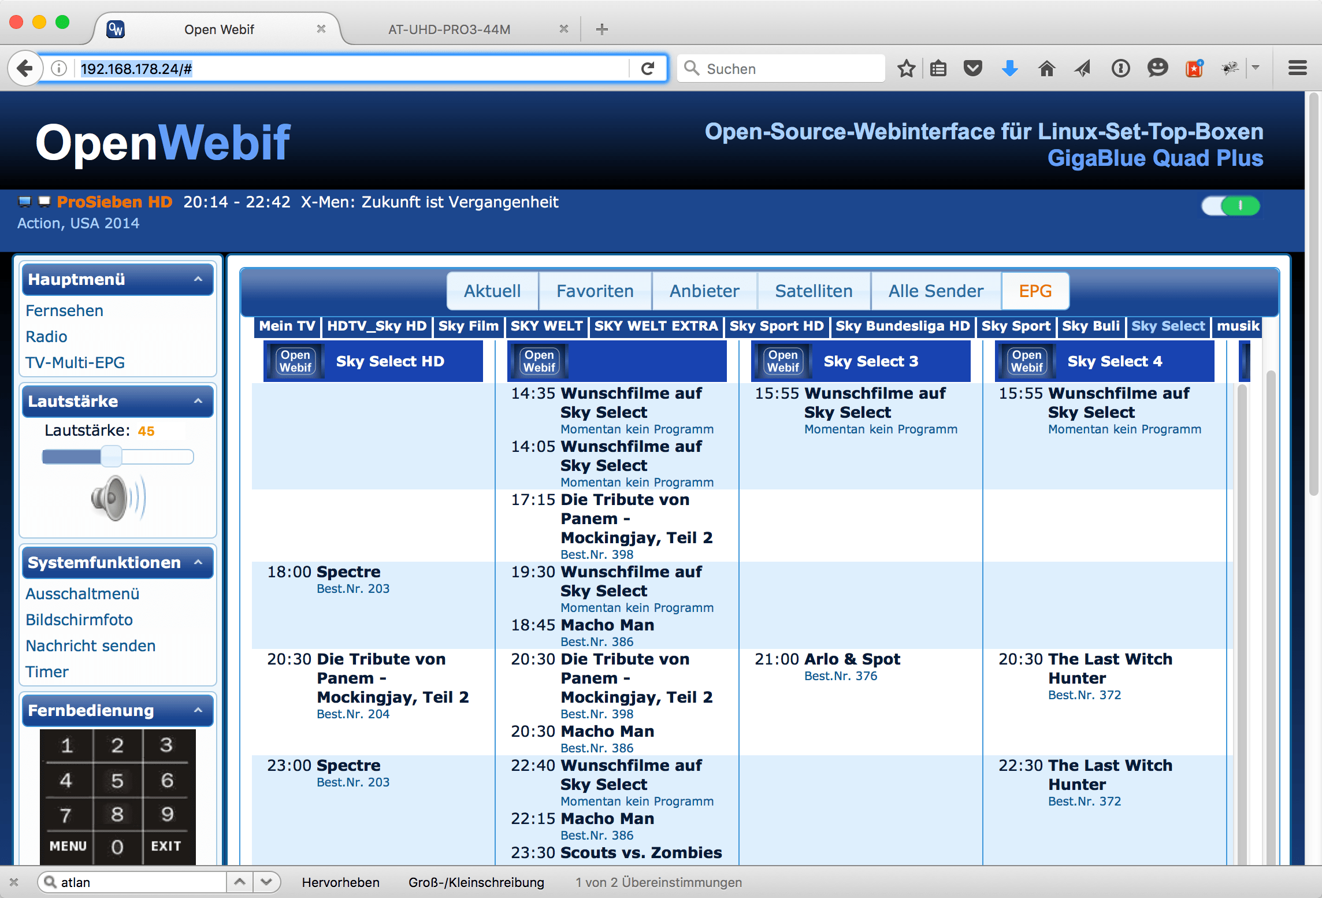This screenshot has width=1322, height=898.
Task: Click the URL address field
Action: (352, 69)
